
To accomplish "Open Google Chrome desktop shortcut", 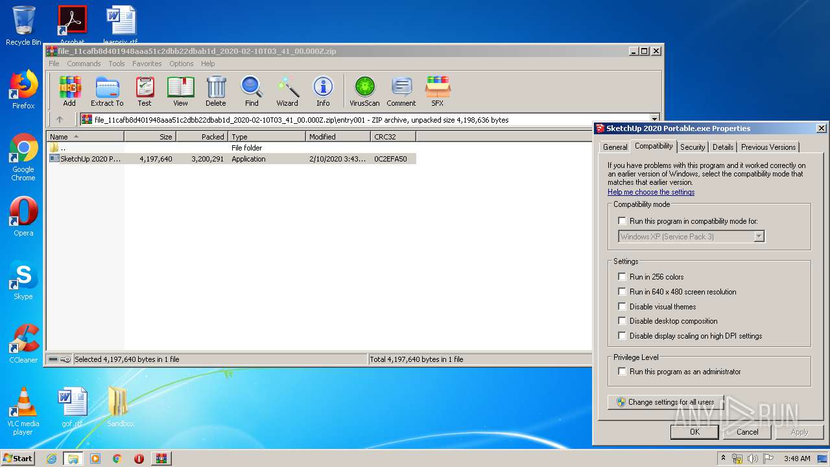I will coord(23,157).
